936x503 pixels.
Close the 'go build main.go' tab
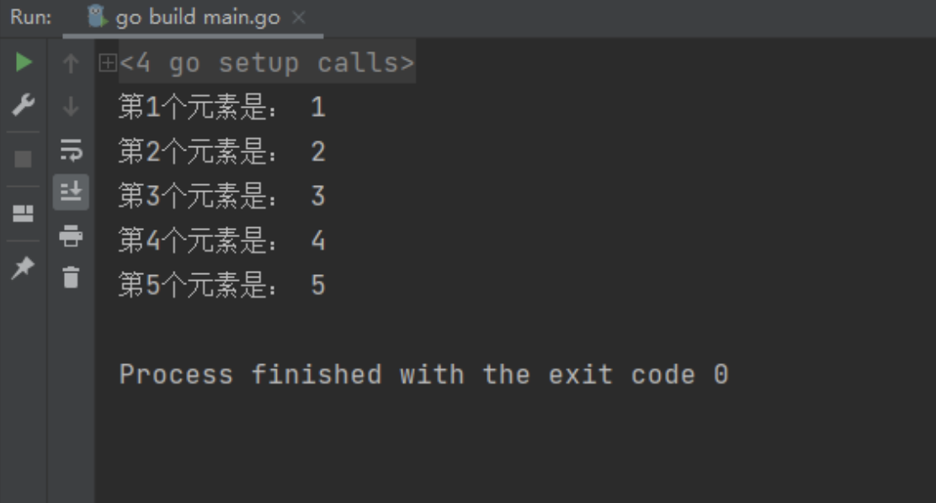click(x=299, y=18)
